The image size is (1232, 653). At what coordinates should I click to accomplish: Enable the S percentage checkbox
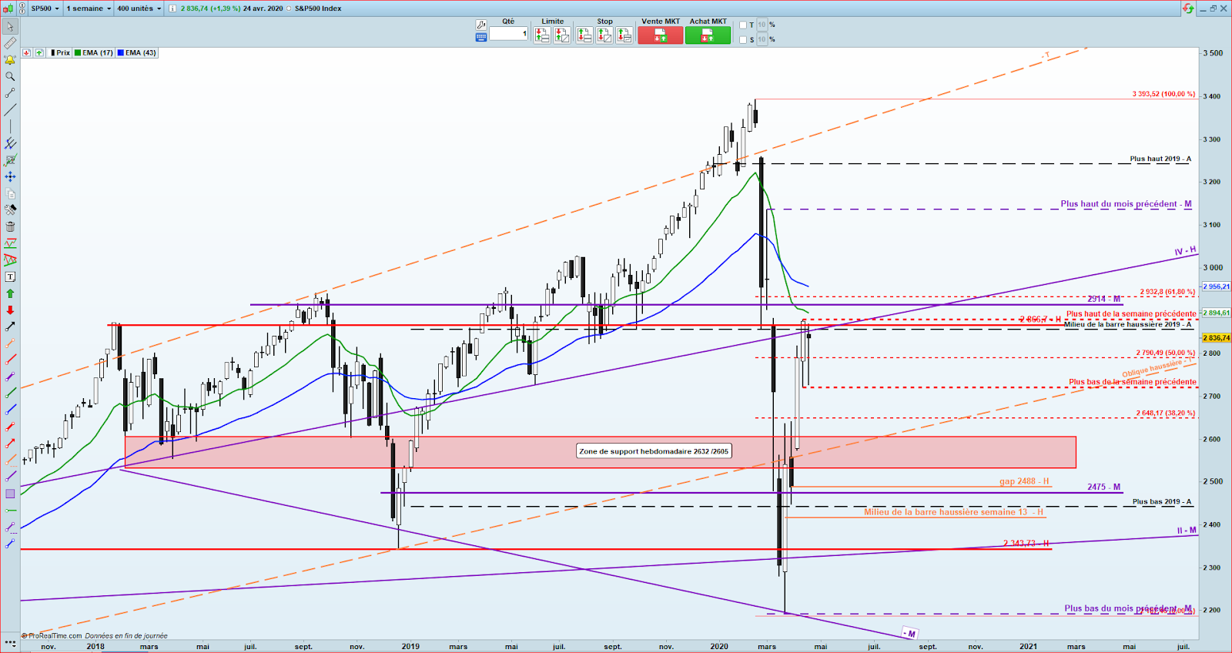point(743,40)
